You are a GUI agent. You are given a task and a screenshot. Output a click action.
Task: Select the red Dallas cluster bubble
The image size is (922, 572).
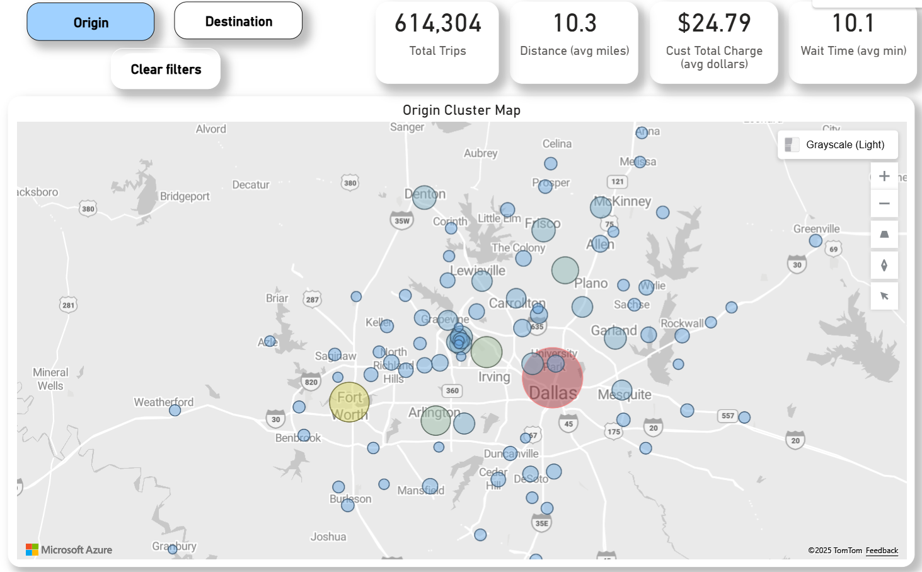point(552,378)
